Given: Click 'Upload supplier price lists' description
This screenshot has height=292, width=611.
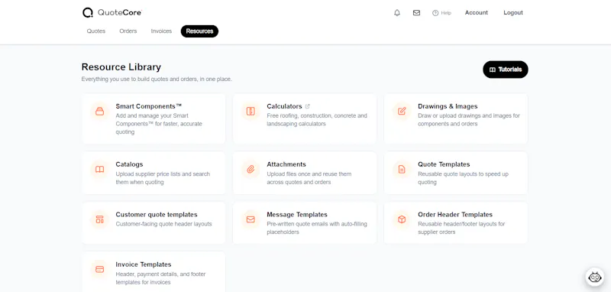Looking at the screenshot, I should (x=163, y=178).
